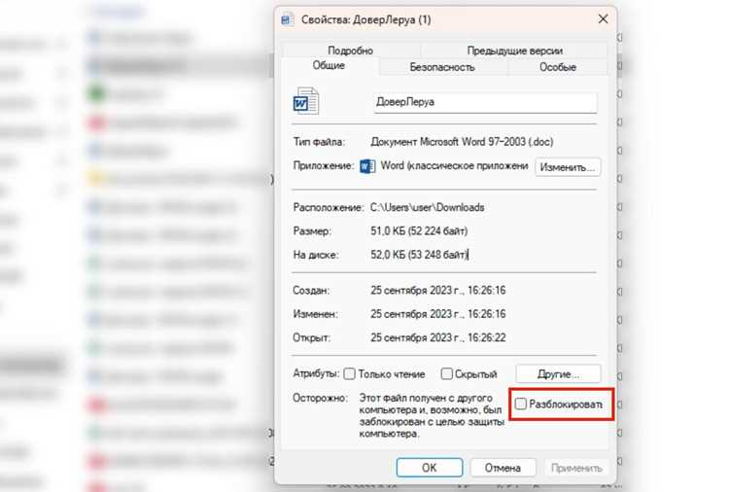The image size is (729, 492).
Task: Click the 'Применить' button
Action: click(576, 468)
